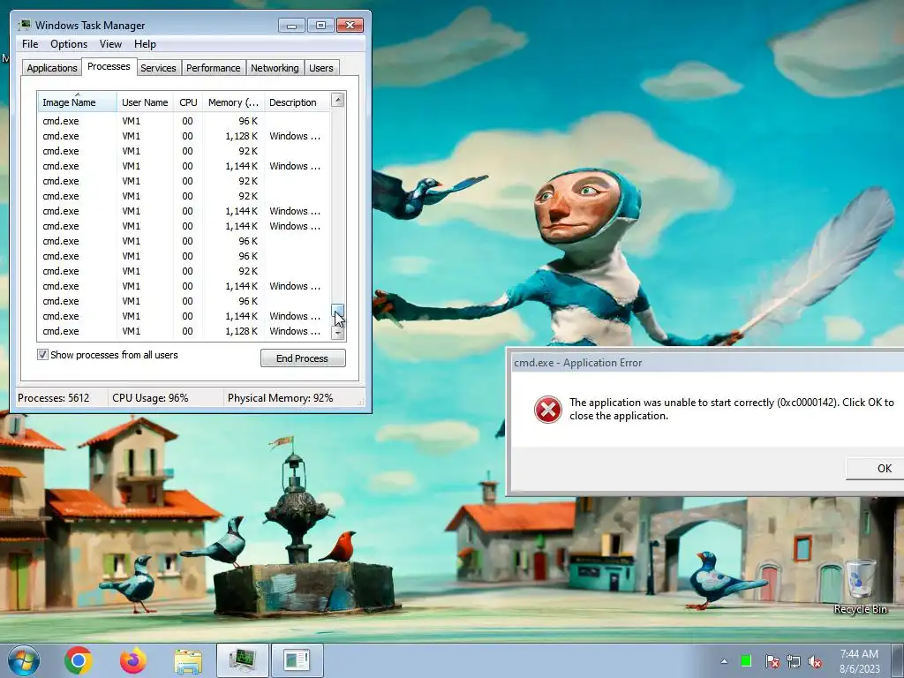
Task: Click the End Process button
Action: pyautogui.click(x=303, y=358)
